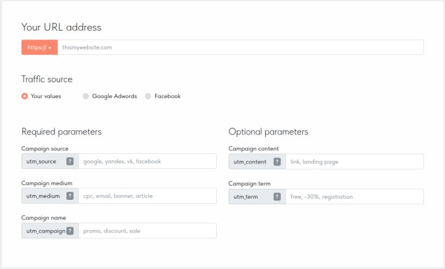Select the Your values radio button
This screenshot has width=445, height=269.
coord(25,96)
